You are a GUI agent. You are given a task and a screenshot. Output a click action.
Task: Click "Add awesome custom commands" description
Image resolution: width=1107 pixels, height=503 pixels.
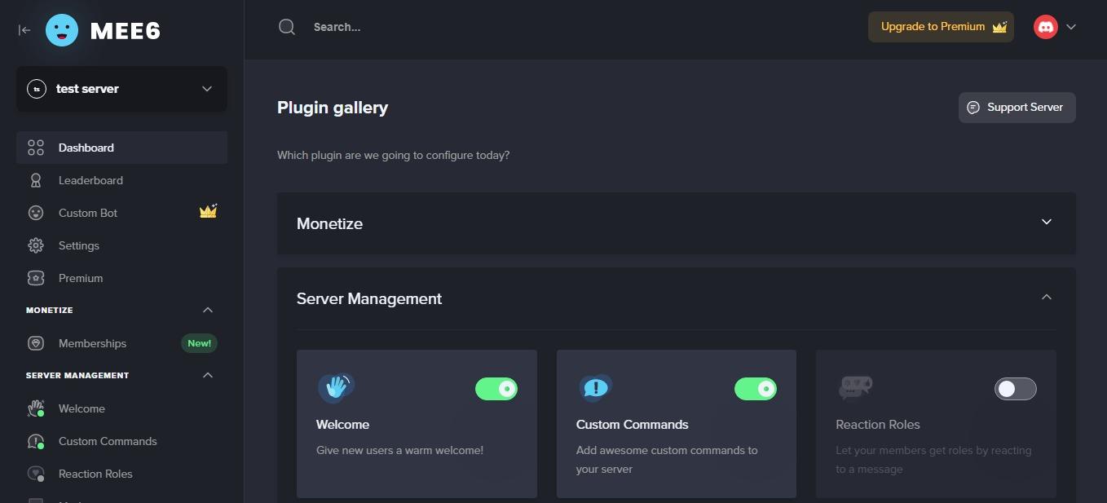tap(667, 459)
